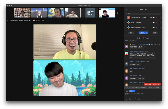Screen dimensions: 168x109
Task: Open the chat more options ellipsis icon
Action: coord(143,99)
